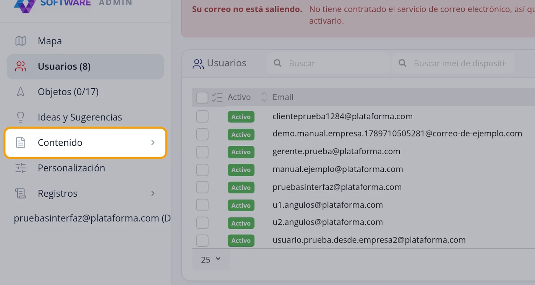Click the magnifier icon in Buscar field
535x285 pixels.
[278, 63]
